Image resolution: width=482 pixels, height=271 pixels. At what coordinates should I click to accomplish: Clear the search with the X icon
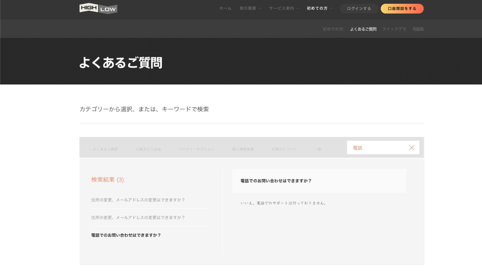tap(412, 148)
